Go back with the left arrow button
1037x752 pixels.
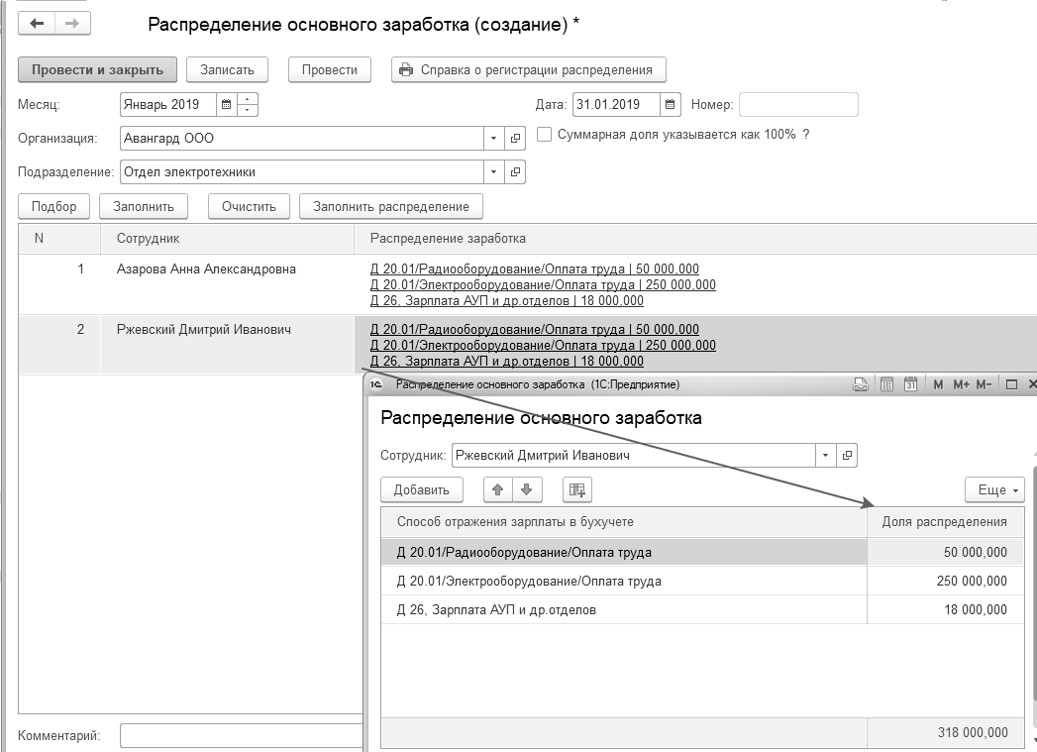(x=37, y=24)
